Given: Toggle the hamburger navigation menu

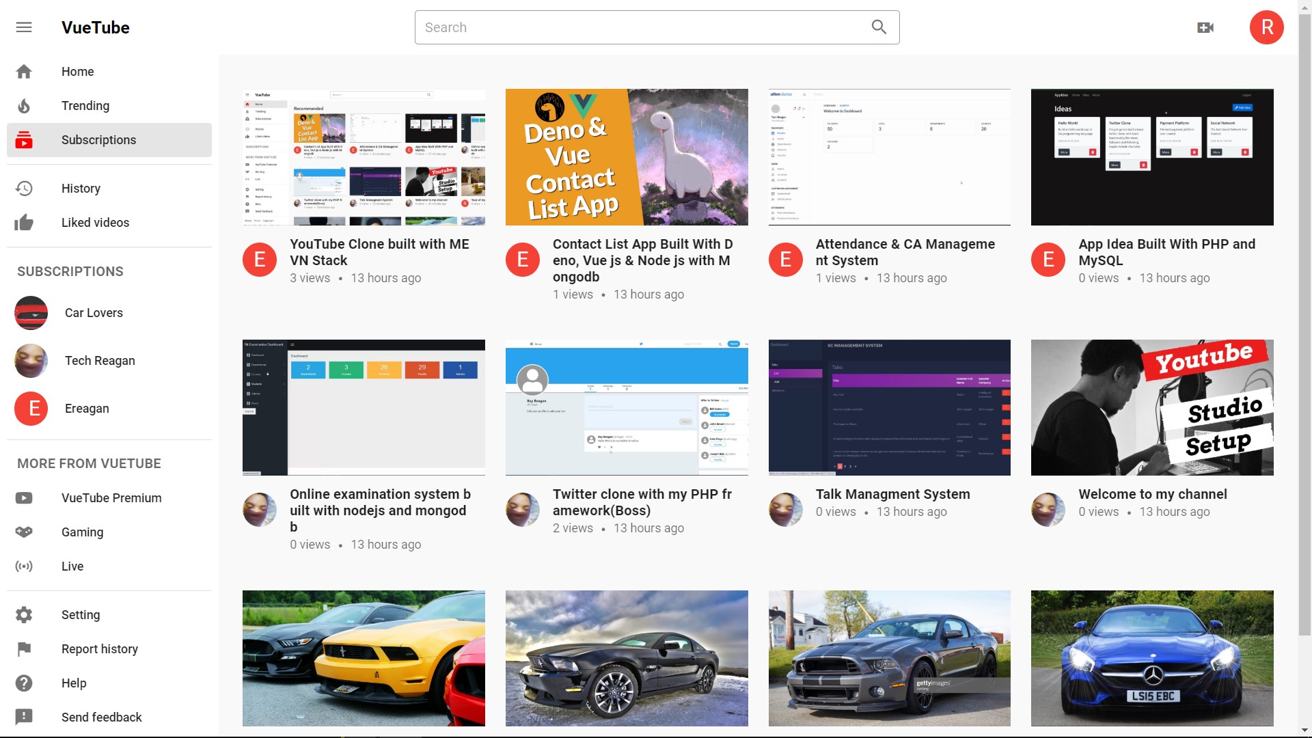Looking at the screenshot, I should pyautogui.click(x=24, y=27).
